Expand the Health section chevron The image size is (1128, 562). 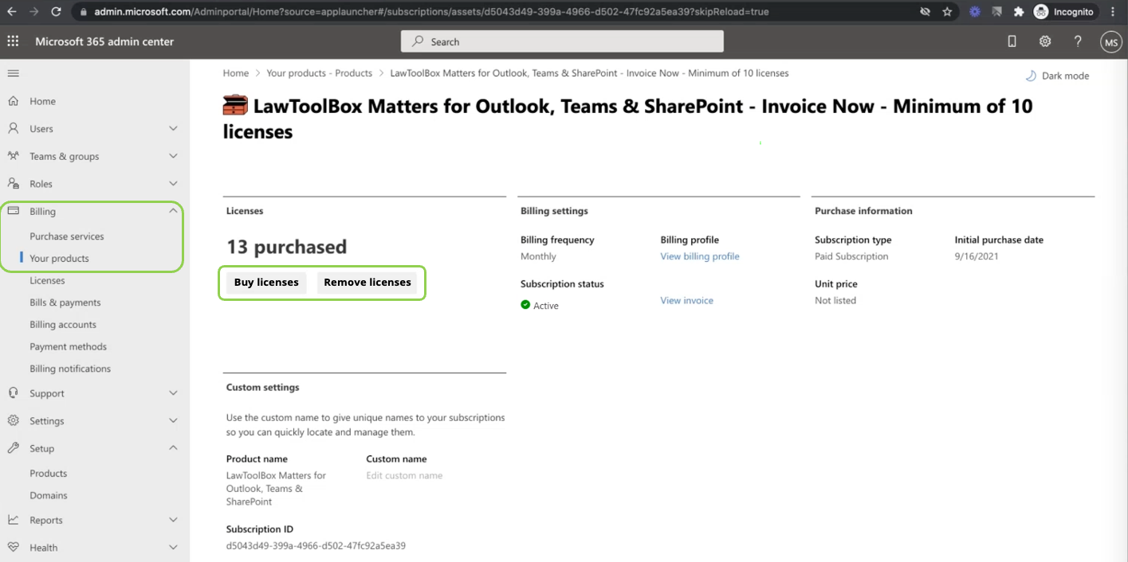coord(173,548)
